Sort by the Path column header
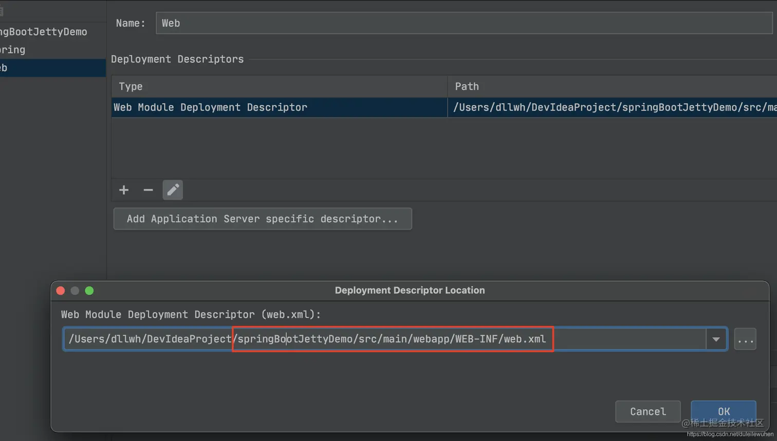Screen dimensions: 777x441 (x=613, y=86)
